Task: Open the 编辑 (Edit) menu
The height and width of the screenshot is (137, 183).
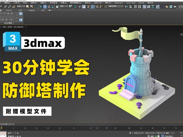Action: (x=7, y=3)
